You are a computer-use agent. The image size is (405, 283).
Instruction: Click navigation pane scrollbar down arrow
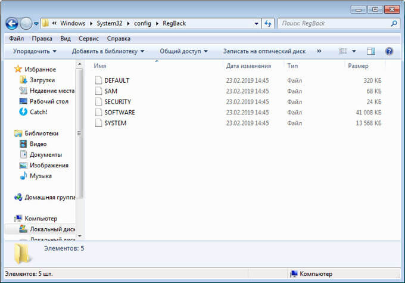click(x=80, y=236)
